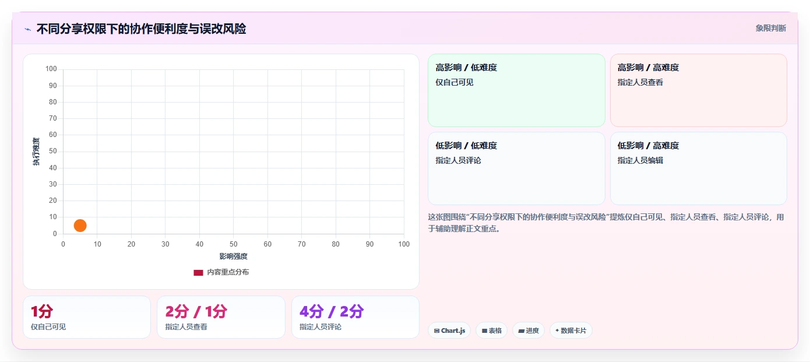This screenshot has height=362, width=810.
Task: Click the summary paragraph starting 这张图围绕
Action: [606, 223]
